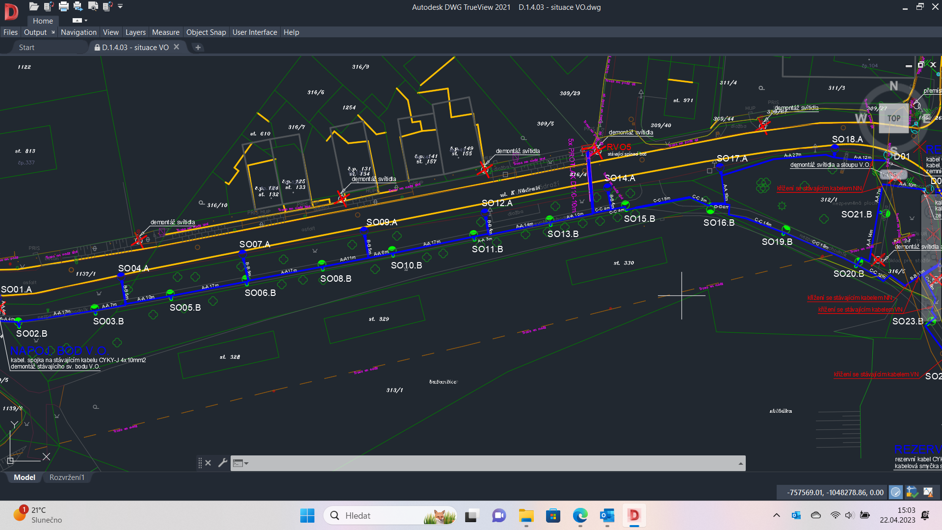
Task: Open the Output ribbon panel
Action: (x=35, y=32)
